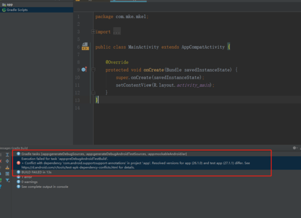Collapse the onCreate method fold marker on line 9

[x=93, y=70]
